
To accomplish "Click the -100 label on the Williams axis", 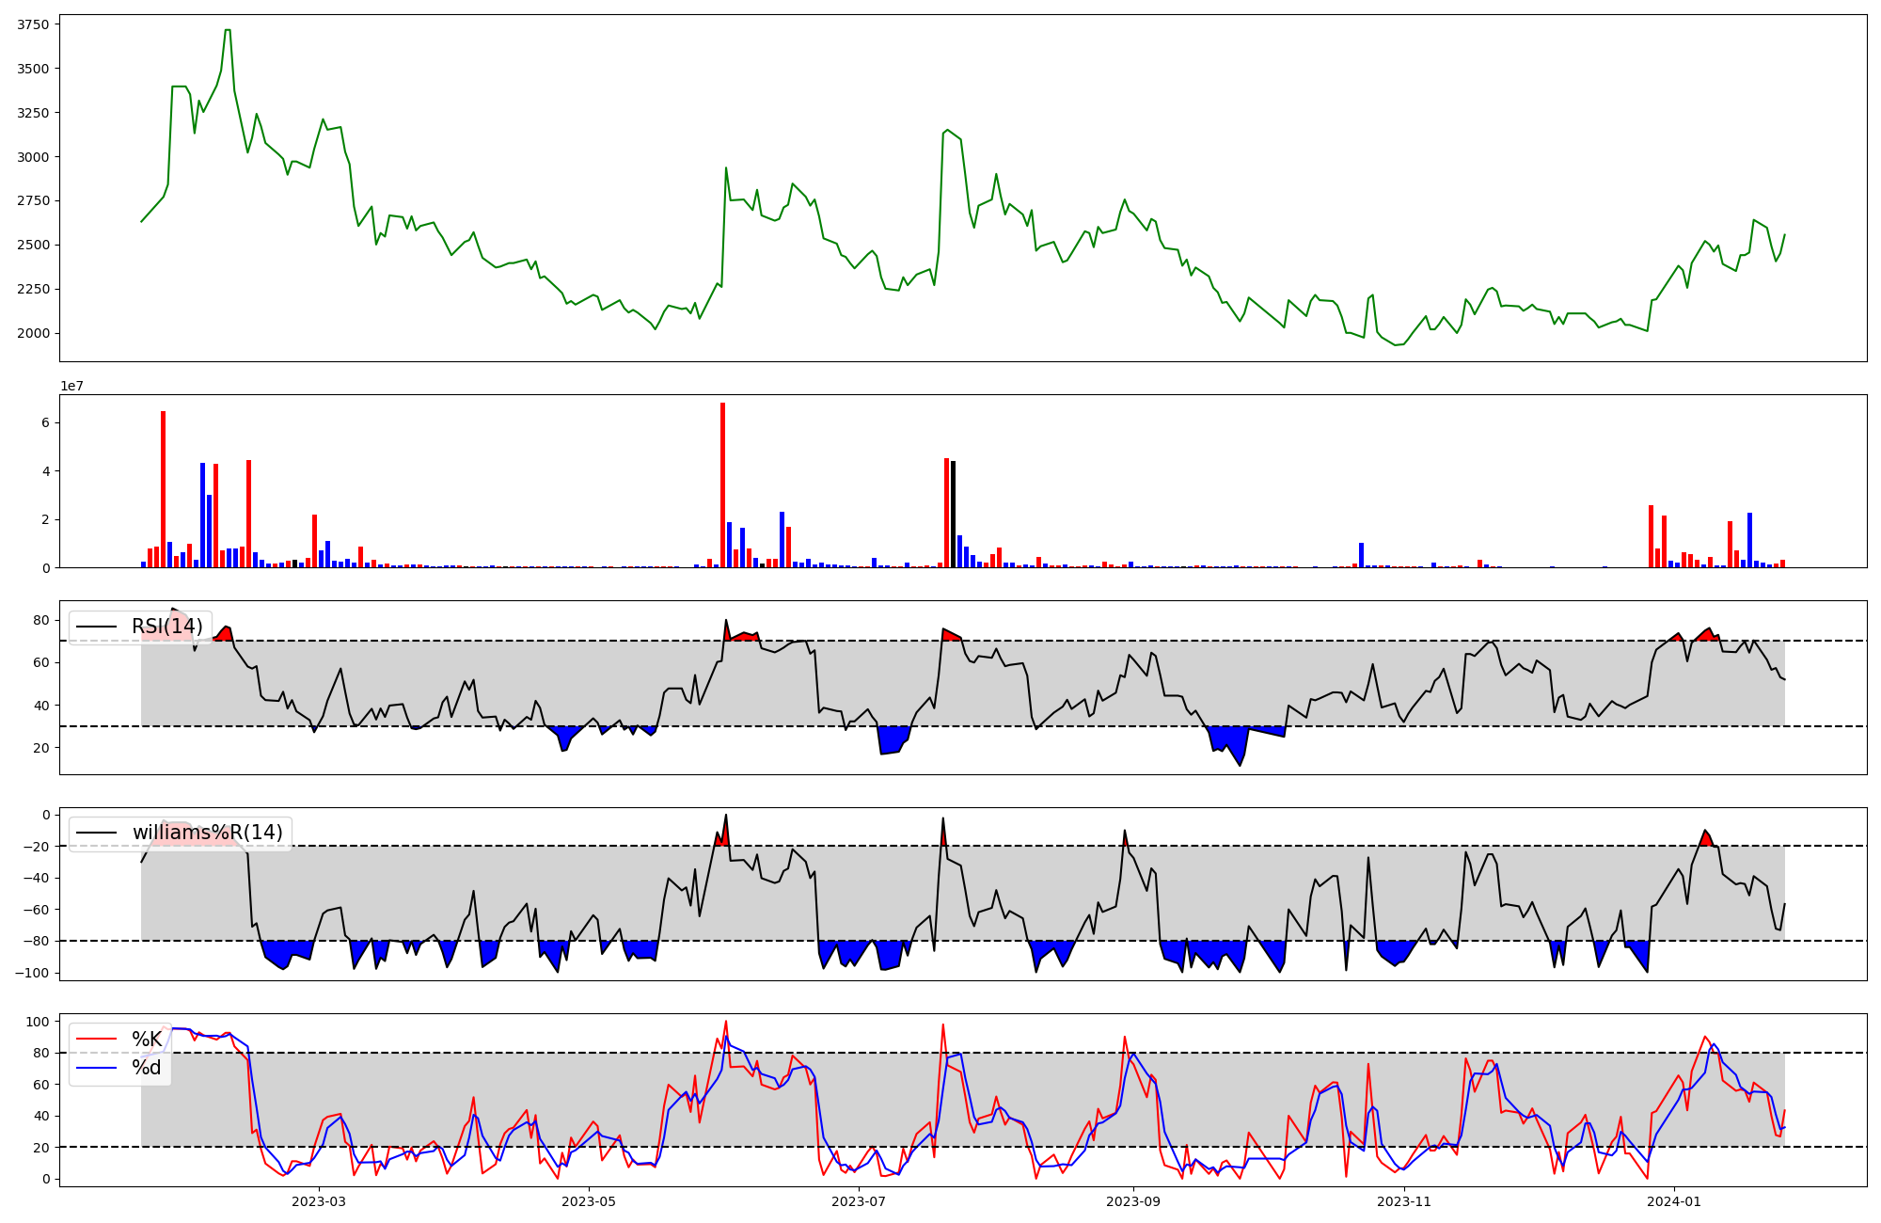I will (34, 973).
